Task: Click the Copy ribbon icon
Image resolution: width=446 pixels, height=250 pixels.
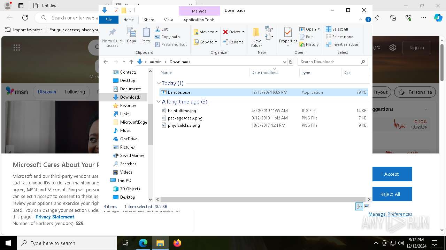Action: (x=131, y=35)
